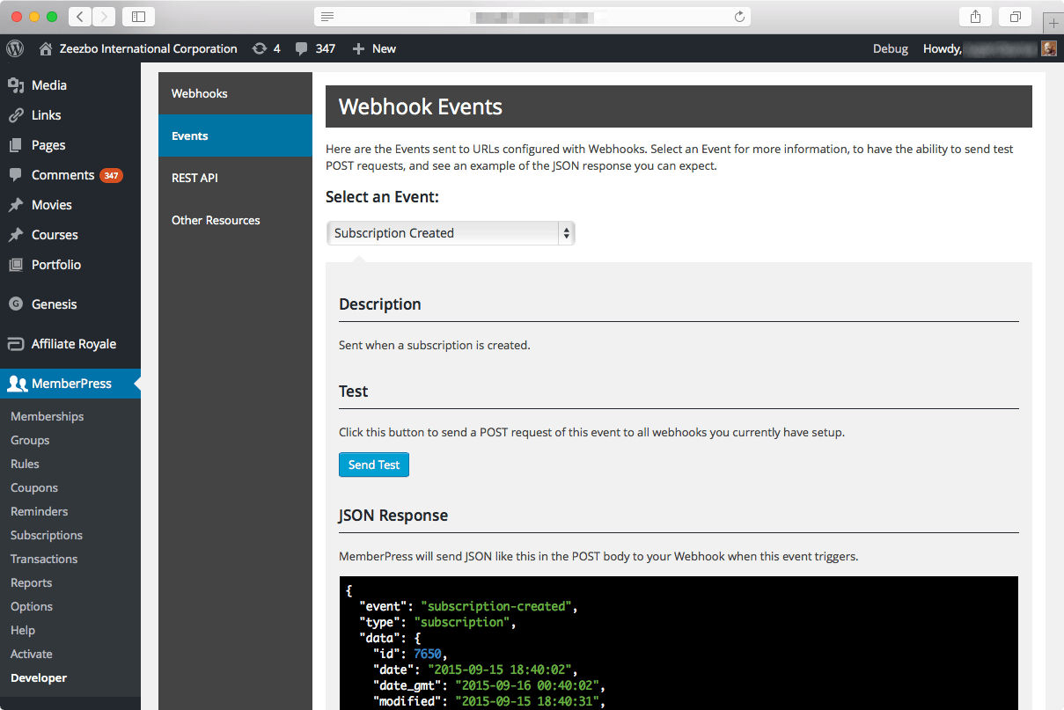Open the Webhooks tab

coord(236,93)
